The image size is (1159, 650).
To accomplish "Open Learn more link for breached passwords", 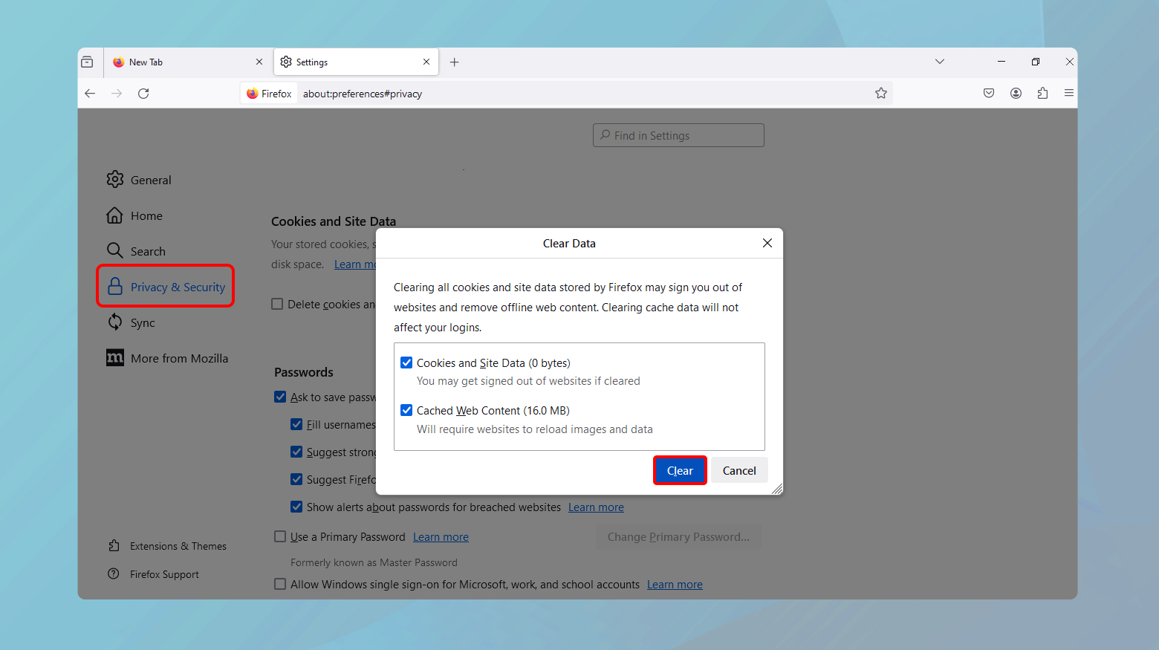I will click(x=596, y=507).
